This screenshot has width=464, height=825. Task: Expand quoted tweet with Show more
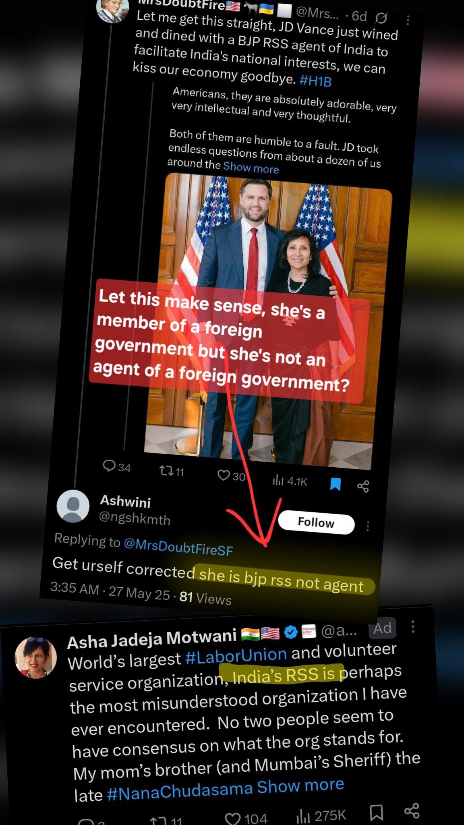pos(251,168)
